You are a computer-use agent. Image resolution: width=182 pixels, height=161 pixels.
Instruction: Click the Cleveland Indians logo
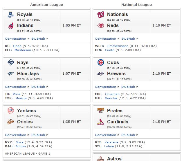coord(11,26)
